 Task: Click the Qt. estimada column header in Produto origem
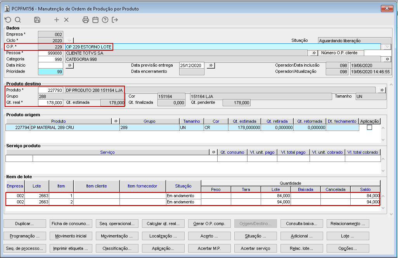pos(244,121)
